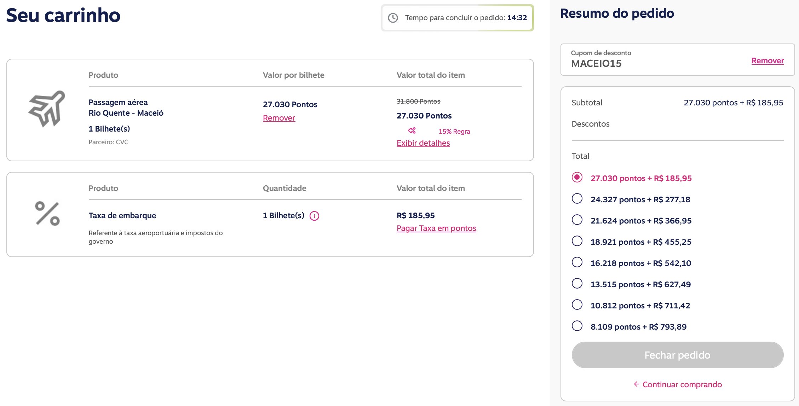Viewport: 799px width, 406px height.
Task: Click the Taxa de embarque product name
Action: coord(122,215)
